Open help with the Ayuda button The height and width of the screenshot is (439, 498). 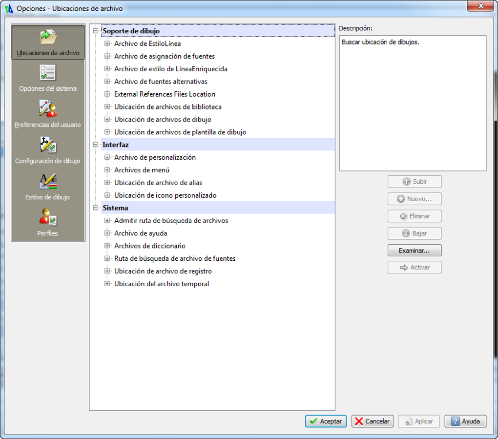[x=465, y=421]
